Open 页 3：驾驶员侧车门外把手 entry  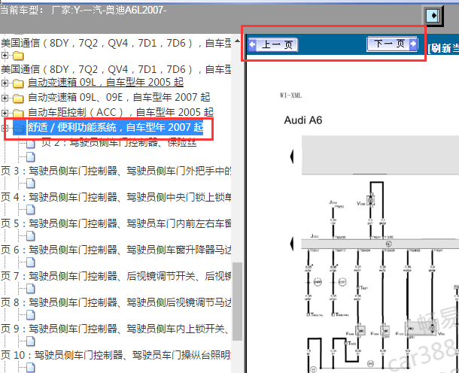[116, 171]
